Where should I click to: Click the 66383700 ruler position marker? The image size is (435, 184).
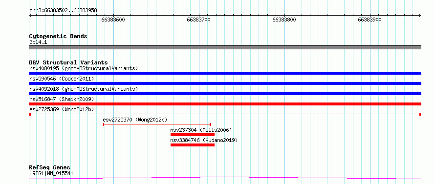pos(198,20)
